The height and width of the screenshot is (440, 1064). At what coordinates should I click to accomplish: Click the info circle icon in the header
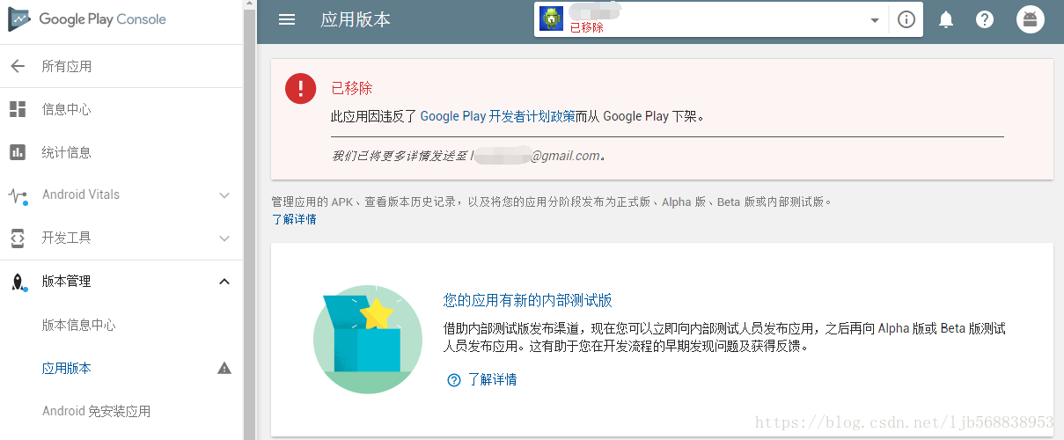[906, 19]
